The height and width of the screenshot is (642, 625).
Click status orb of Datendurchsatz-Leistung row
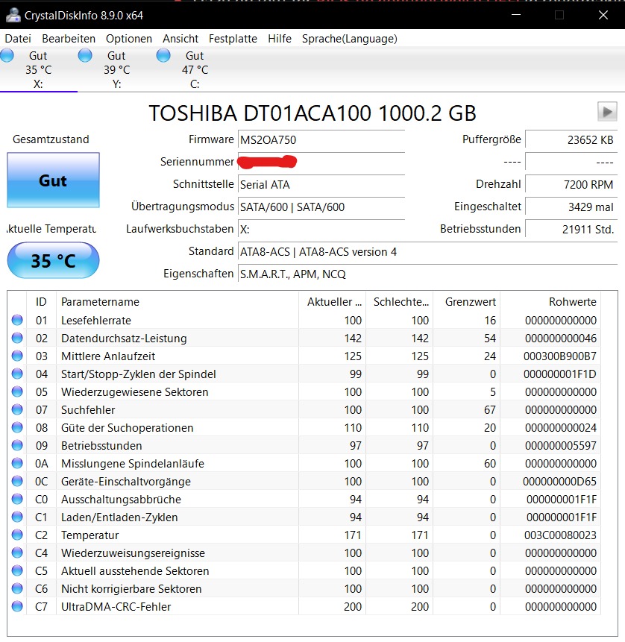(17, 338)
